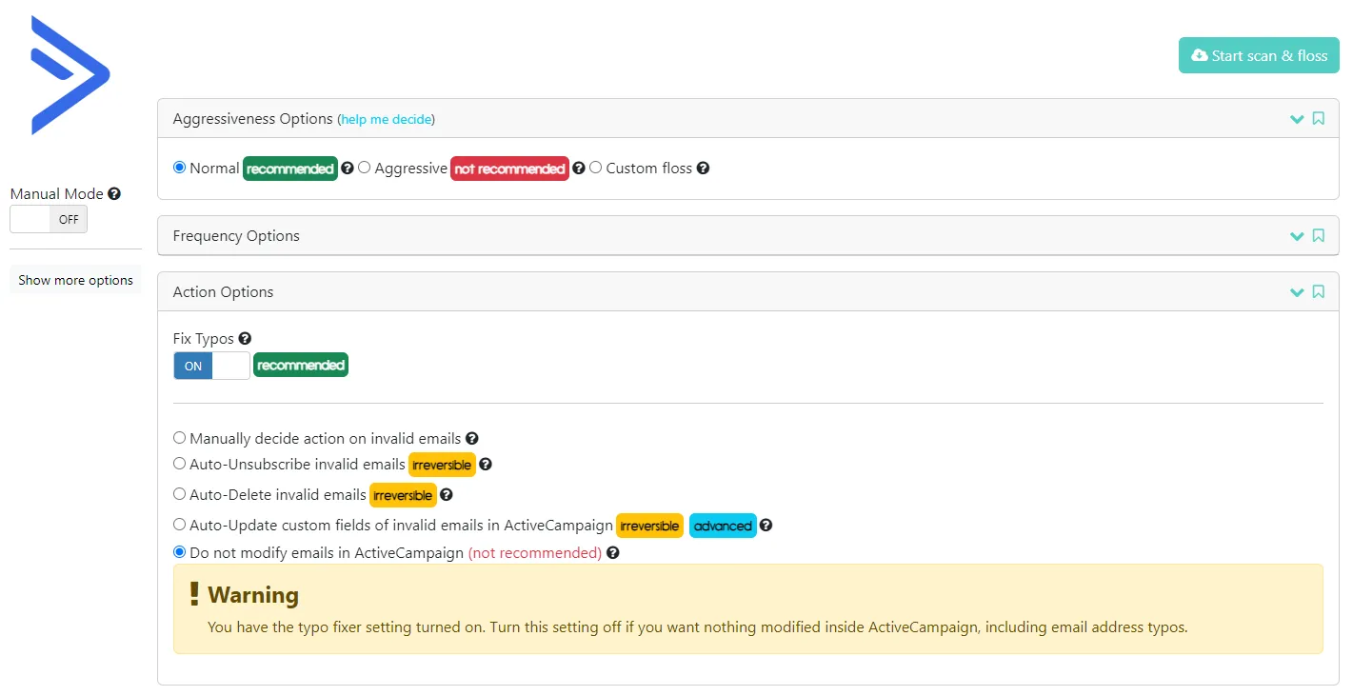The width and height of the screenshot is (1353, 696).
Task: Choose Auto-Unsubscribe invalid emails radio
Action: tap(179, 464)
